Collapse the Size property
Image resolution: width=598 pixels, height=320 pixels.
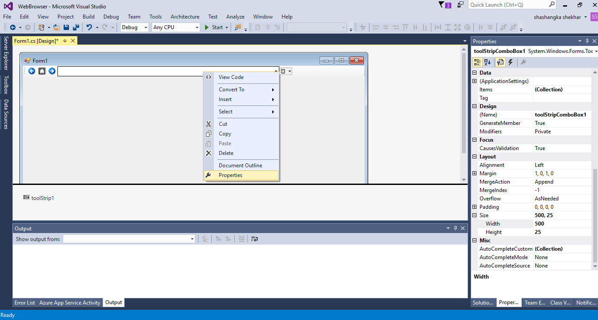click(475, 215)
